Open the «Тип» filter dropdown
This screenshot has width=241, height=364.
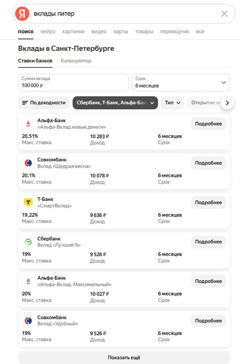tap(172, 103)
